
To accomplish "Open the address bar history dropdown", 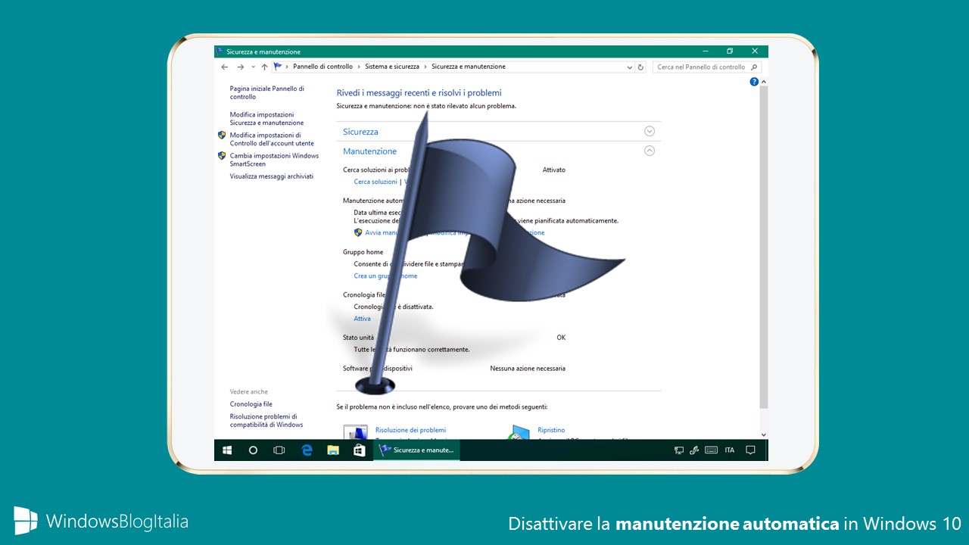I will point(630,67).
